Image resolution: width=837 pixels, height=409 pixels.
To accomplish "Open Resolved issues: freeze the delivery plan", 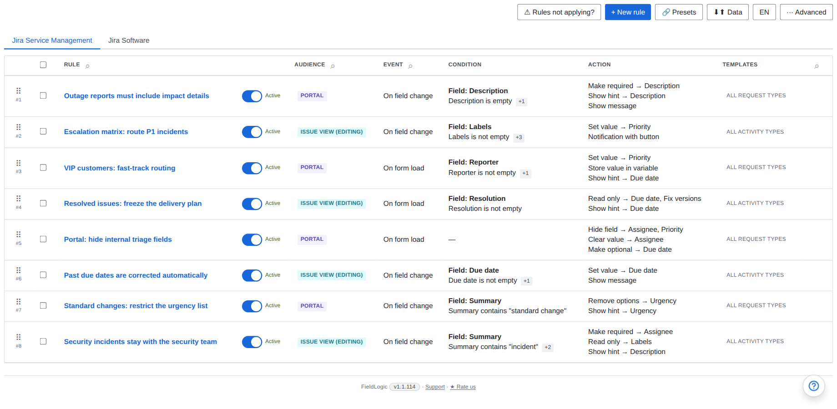I will [x=133, y=204].
